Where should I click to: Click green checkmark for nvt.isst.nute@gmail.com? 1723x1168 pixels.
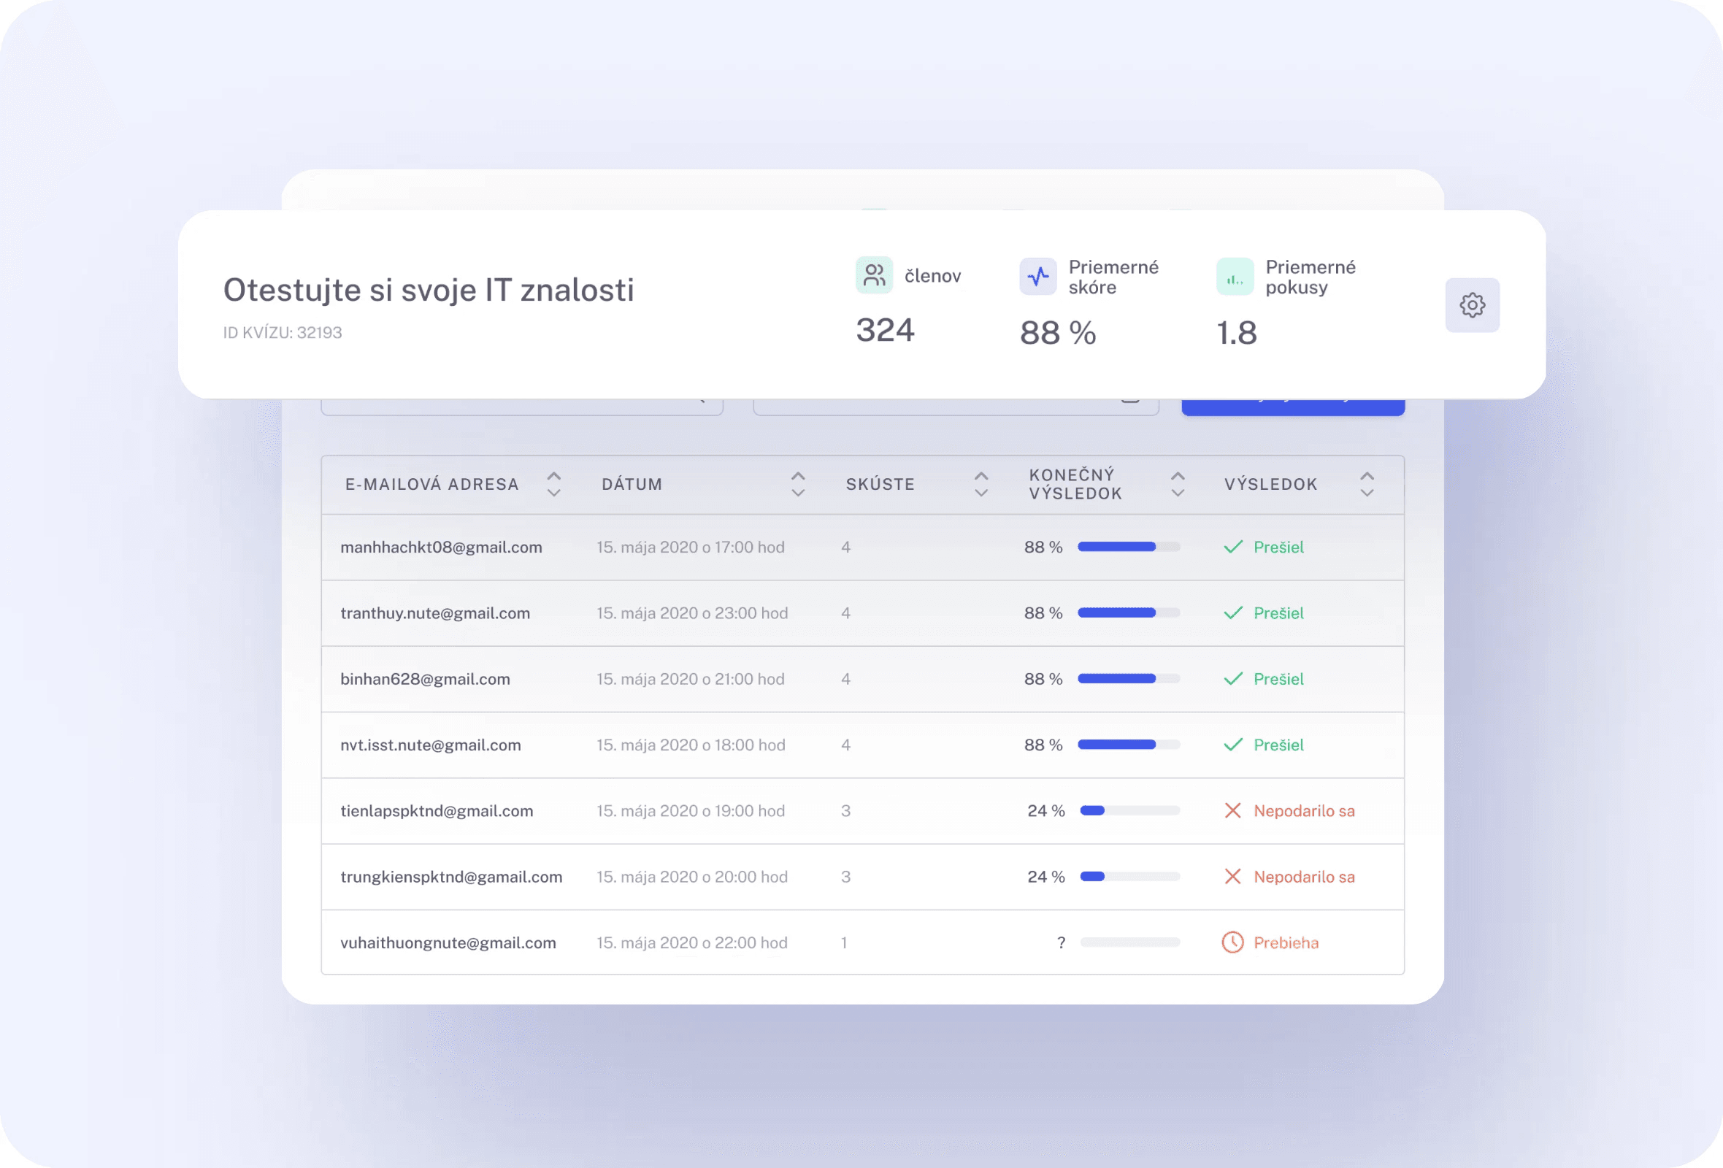click(x=1233, y=745)
